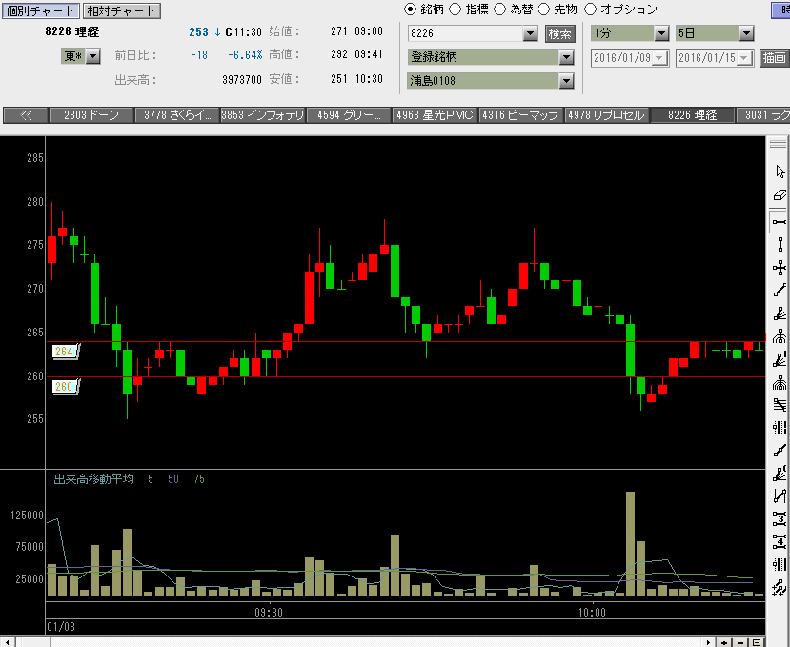Screen dimensions: 790x647
Task: Open the 2016/01/09 start date dropdown
Action: [659, 58]
